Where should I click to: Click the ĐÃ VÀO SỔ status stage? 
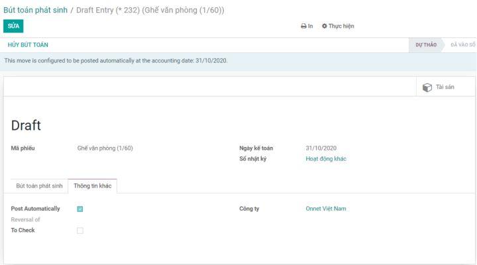point(462,45)
